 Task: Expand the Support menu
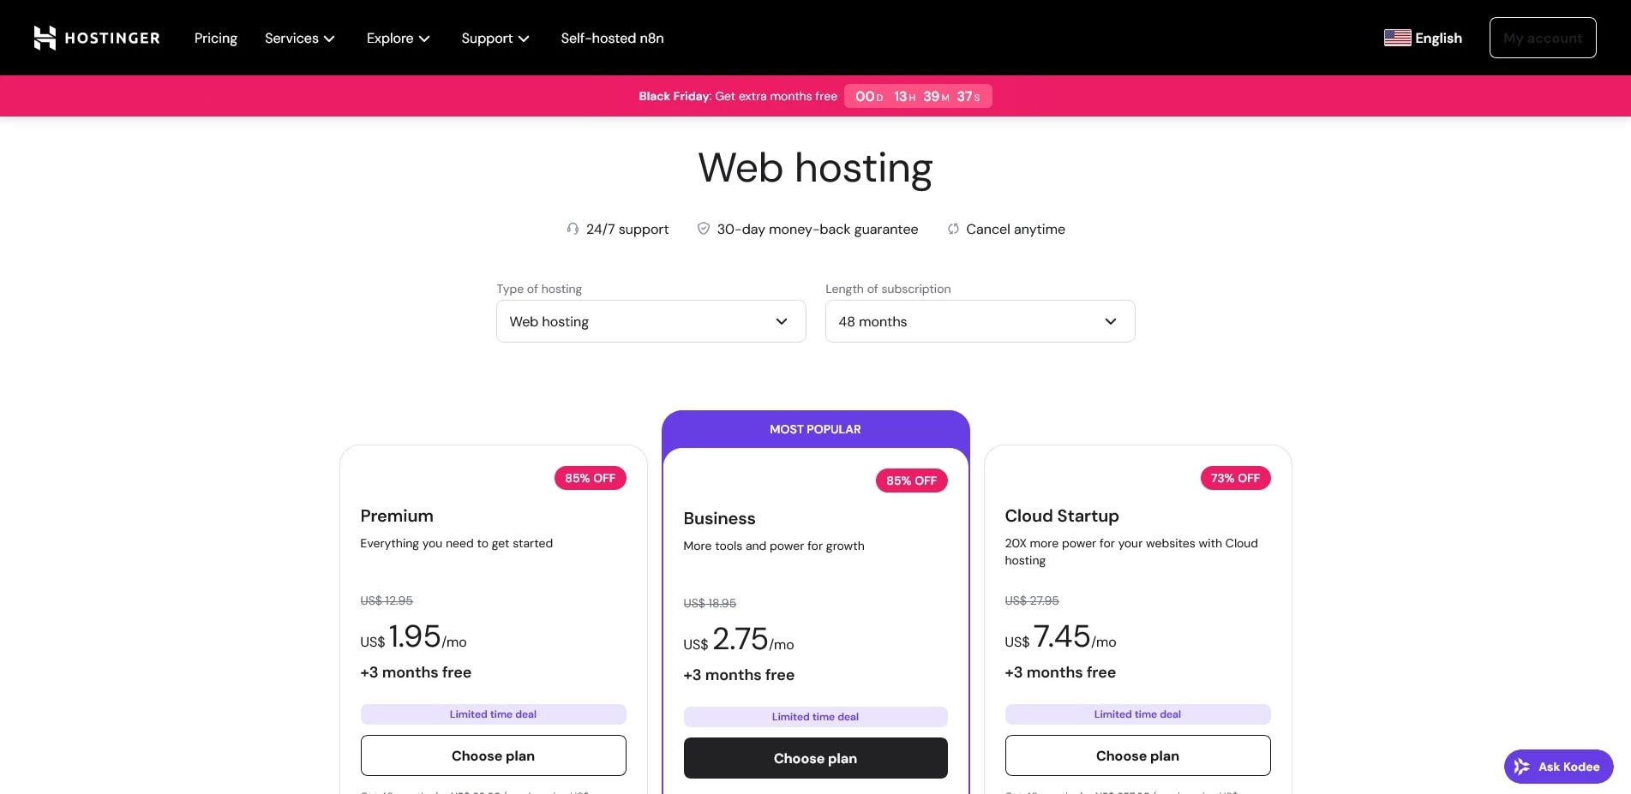(495, 38)
